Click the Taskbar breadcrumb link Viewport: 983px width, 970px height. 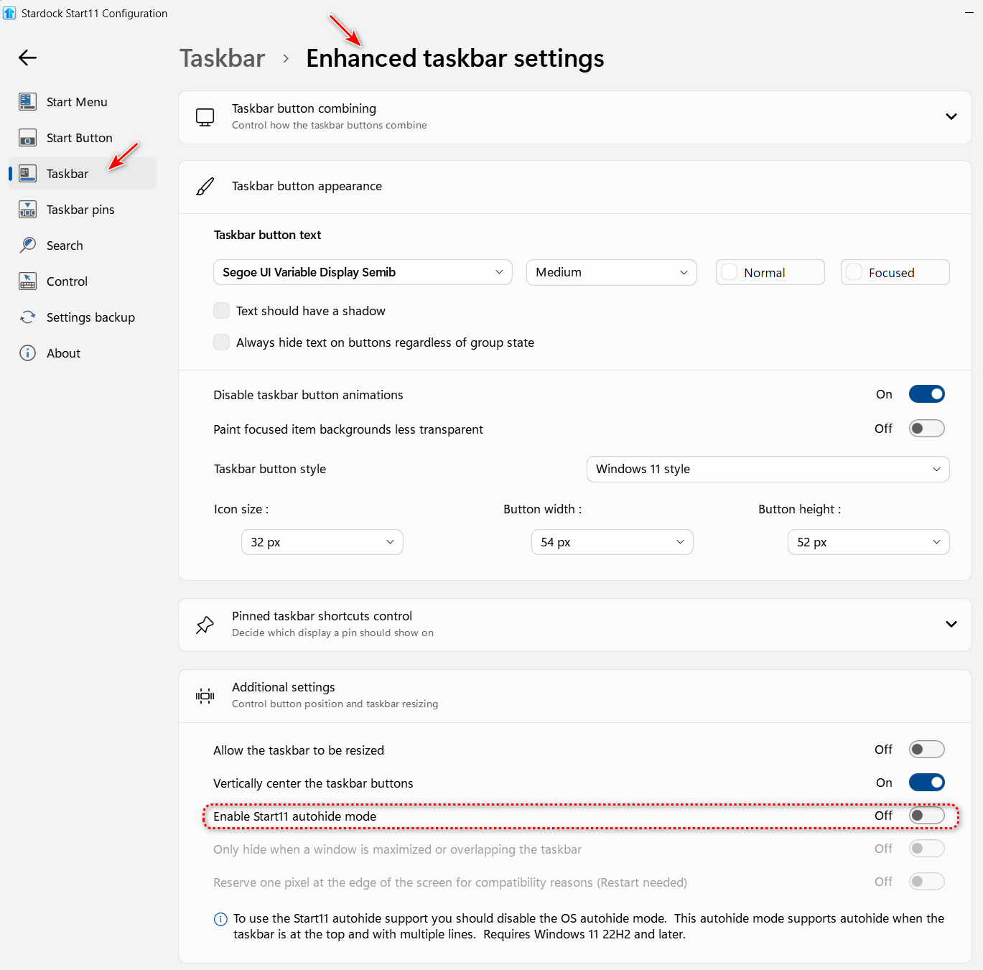point(222,58)
